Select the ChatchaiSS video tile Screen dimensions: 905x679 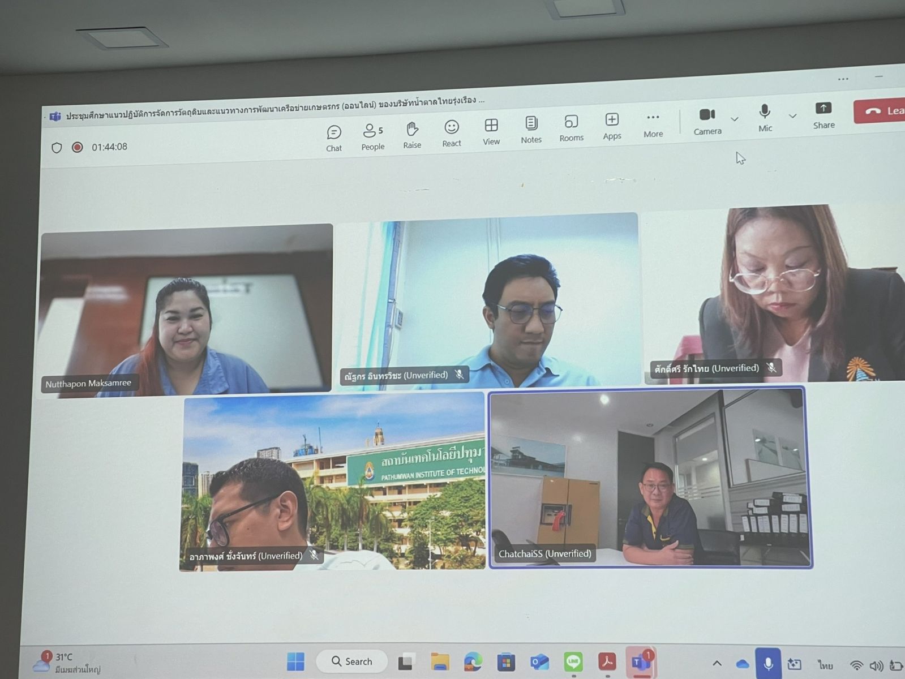(x=650, y=477)
